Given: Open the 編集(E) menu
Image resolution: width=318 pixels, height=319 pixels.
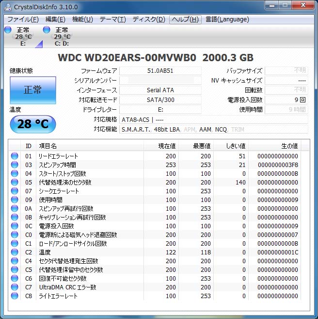Looking at the screenshot, I should click(55, 19).
